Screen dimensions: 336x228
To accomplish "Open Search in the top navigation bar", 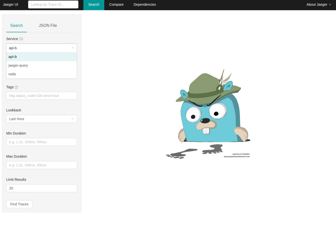I will tap(94, 4).
